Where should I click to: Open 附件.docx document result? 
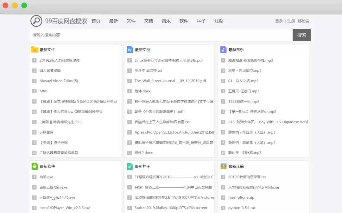coord(142,91)
